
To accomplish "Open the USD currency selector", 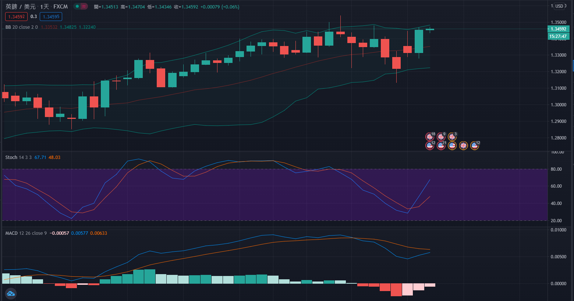I will point(559,6).
